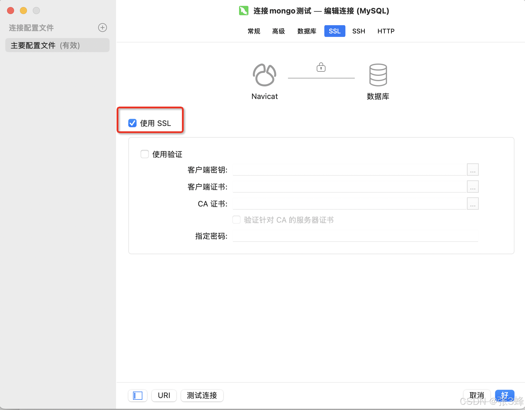
Task: Uncheck the 使用 SSL checkbox
Action: pos(132,123)
